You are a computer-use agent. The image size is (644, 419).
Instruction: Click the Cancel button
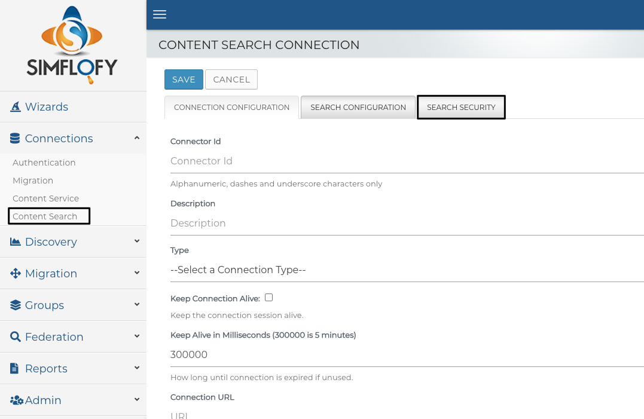pos(231,79)
